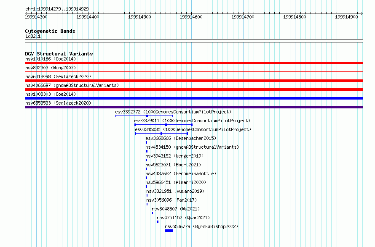Click the nsv4751152 (Quan2021) label
This screenshot has height=247, width=375.
coord(183,218)
